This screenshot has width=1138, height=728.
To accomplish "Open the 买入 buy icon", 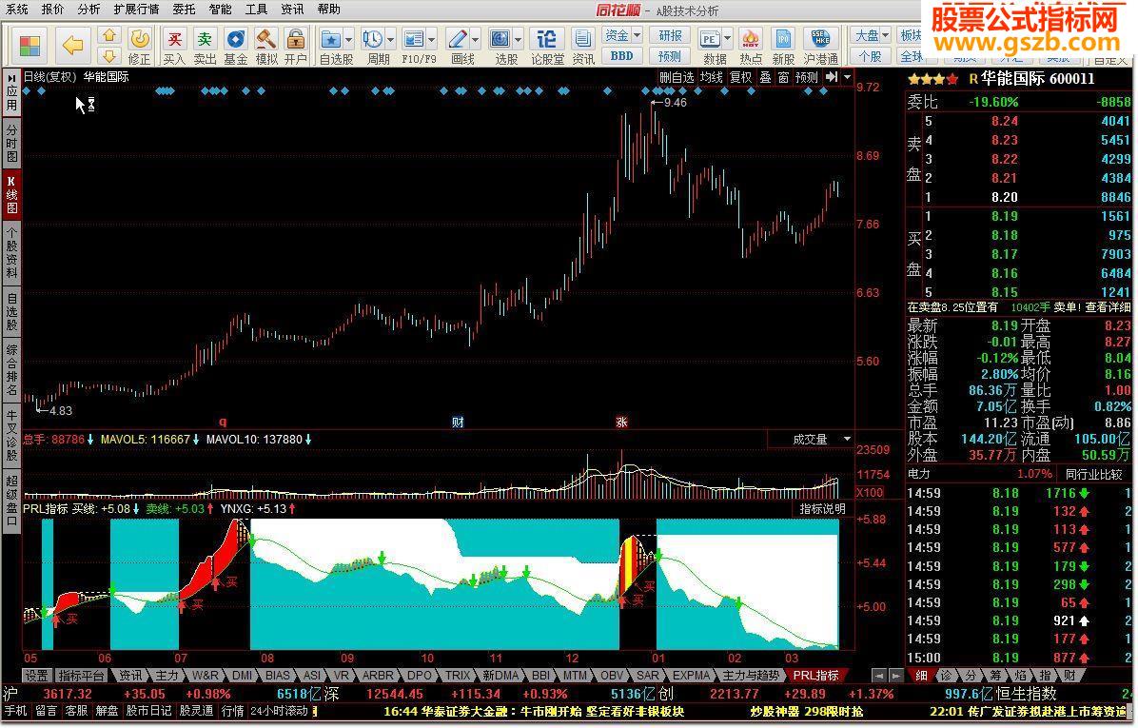I will click(174, 45).
